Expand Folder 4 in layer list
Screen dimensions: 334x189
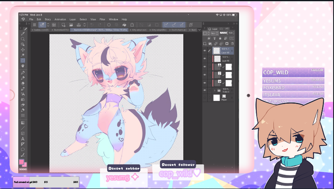[215, 90]
